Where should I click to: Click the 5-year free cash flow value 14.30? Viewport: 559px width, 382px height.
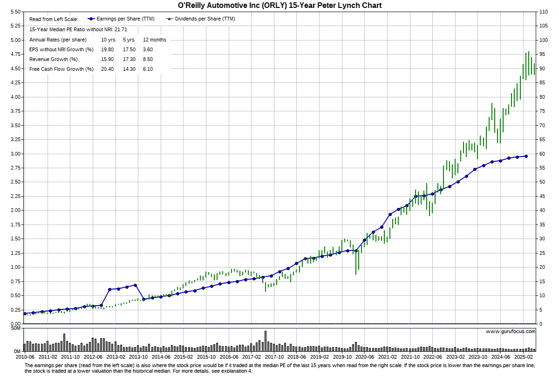(x=129, y=69)
